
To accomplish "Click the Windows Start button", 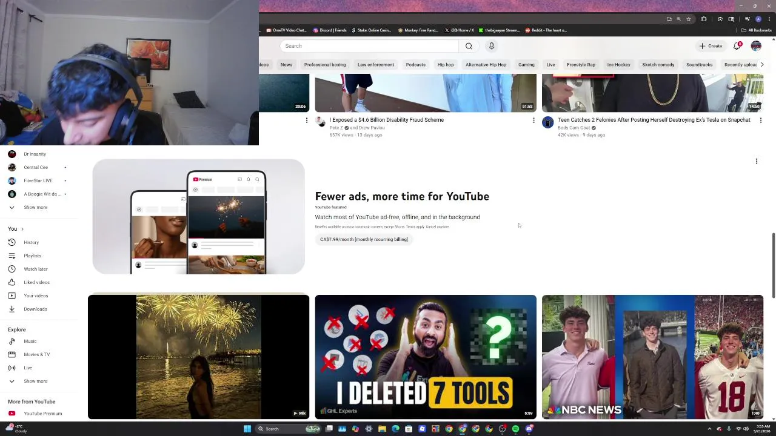I will 247,429.
